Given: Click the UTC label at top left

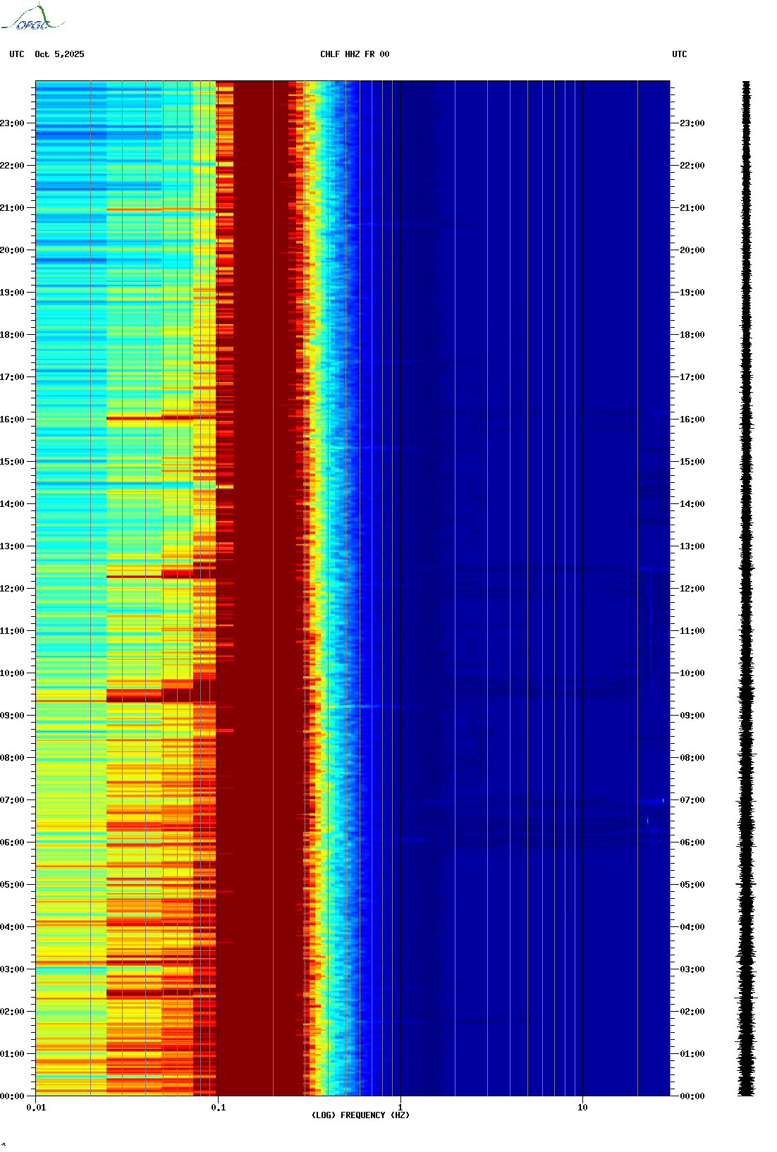Looking at the screenshot, I should [x=17, y=54].
